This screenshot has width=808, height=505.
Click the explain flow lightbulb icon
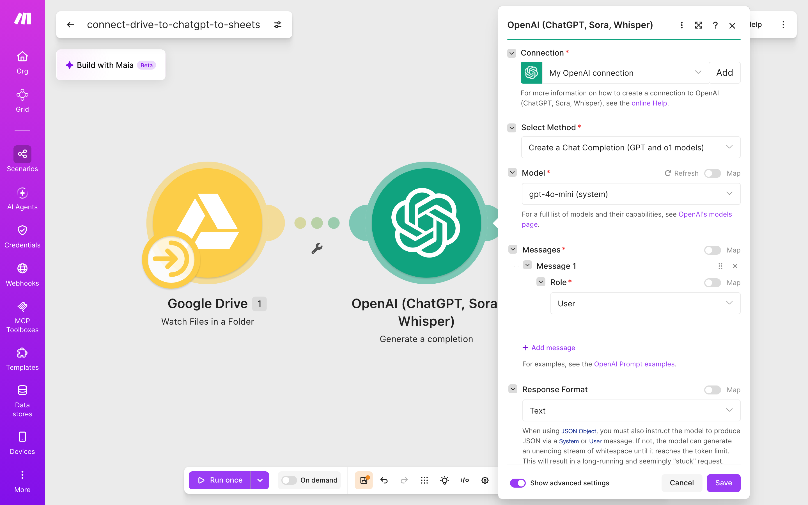tap(444, 480)
